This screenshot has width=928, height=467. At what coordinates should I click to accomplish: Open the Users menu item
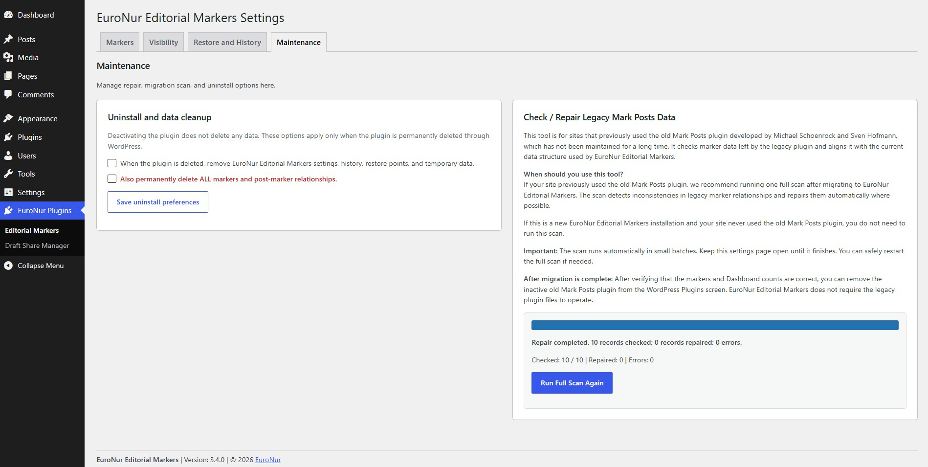(42, 156)
